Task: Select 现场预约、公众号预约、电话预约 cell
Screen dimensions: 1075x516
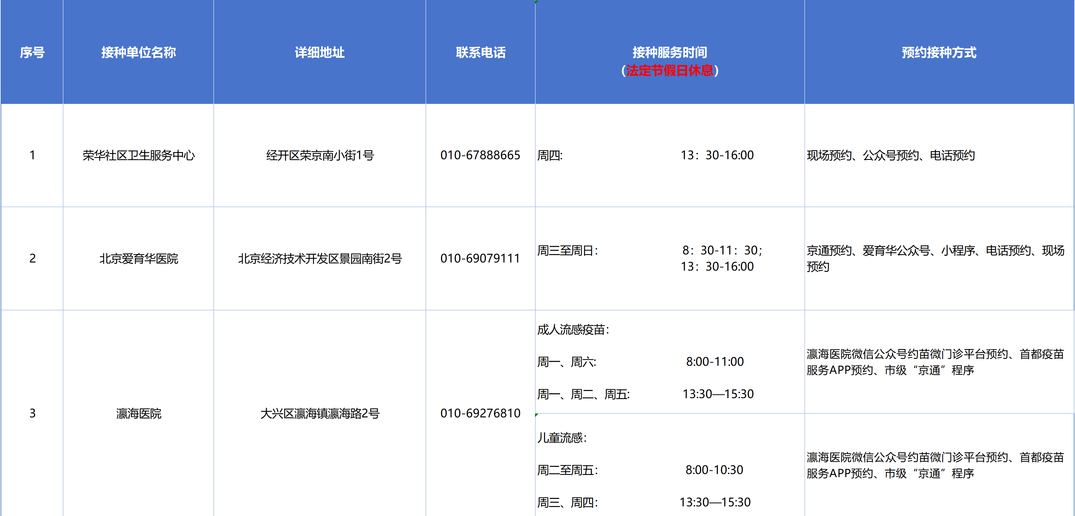Action: pos(939,155)
